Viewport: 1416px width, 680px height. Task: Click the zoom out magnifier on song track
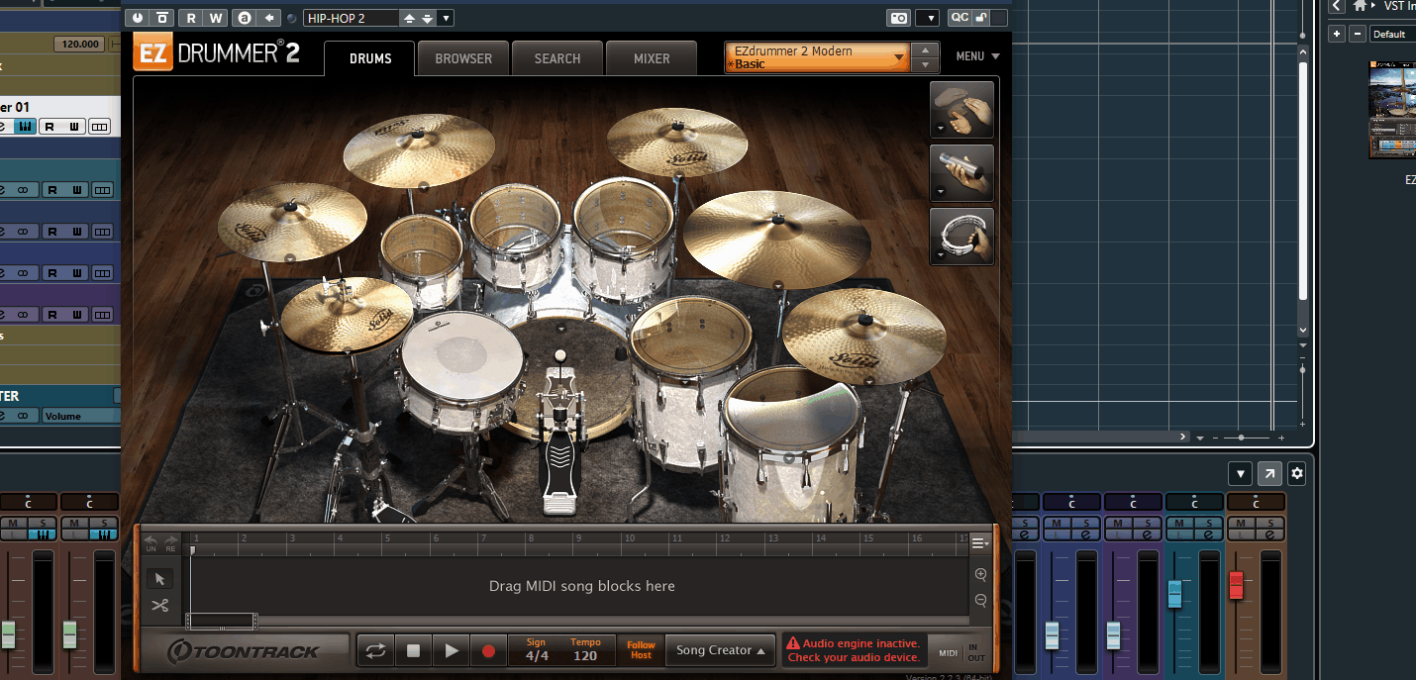tap(980, 600)
